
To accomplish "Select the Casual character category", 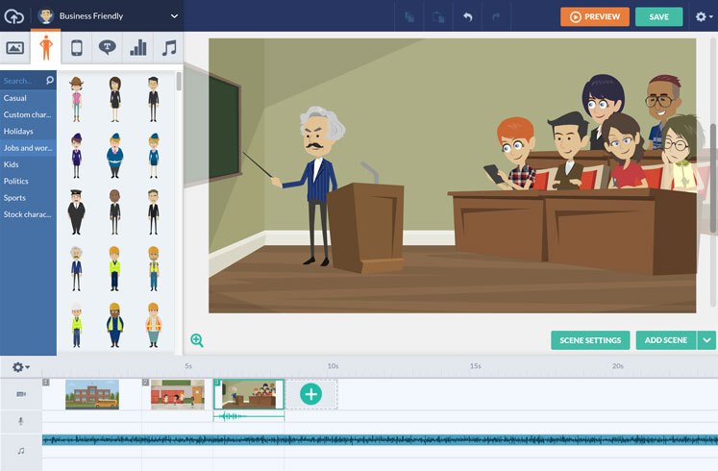I will coord(15,98).
